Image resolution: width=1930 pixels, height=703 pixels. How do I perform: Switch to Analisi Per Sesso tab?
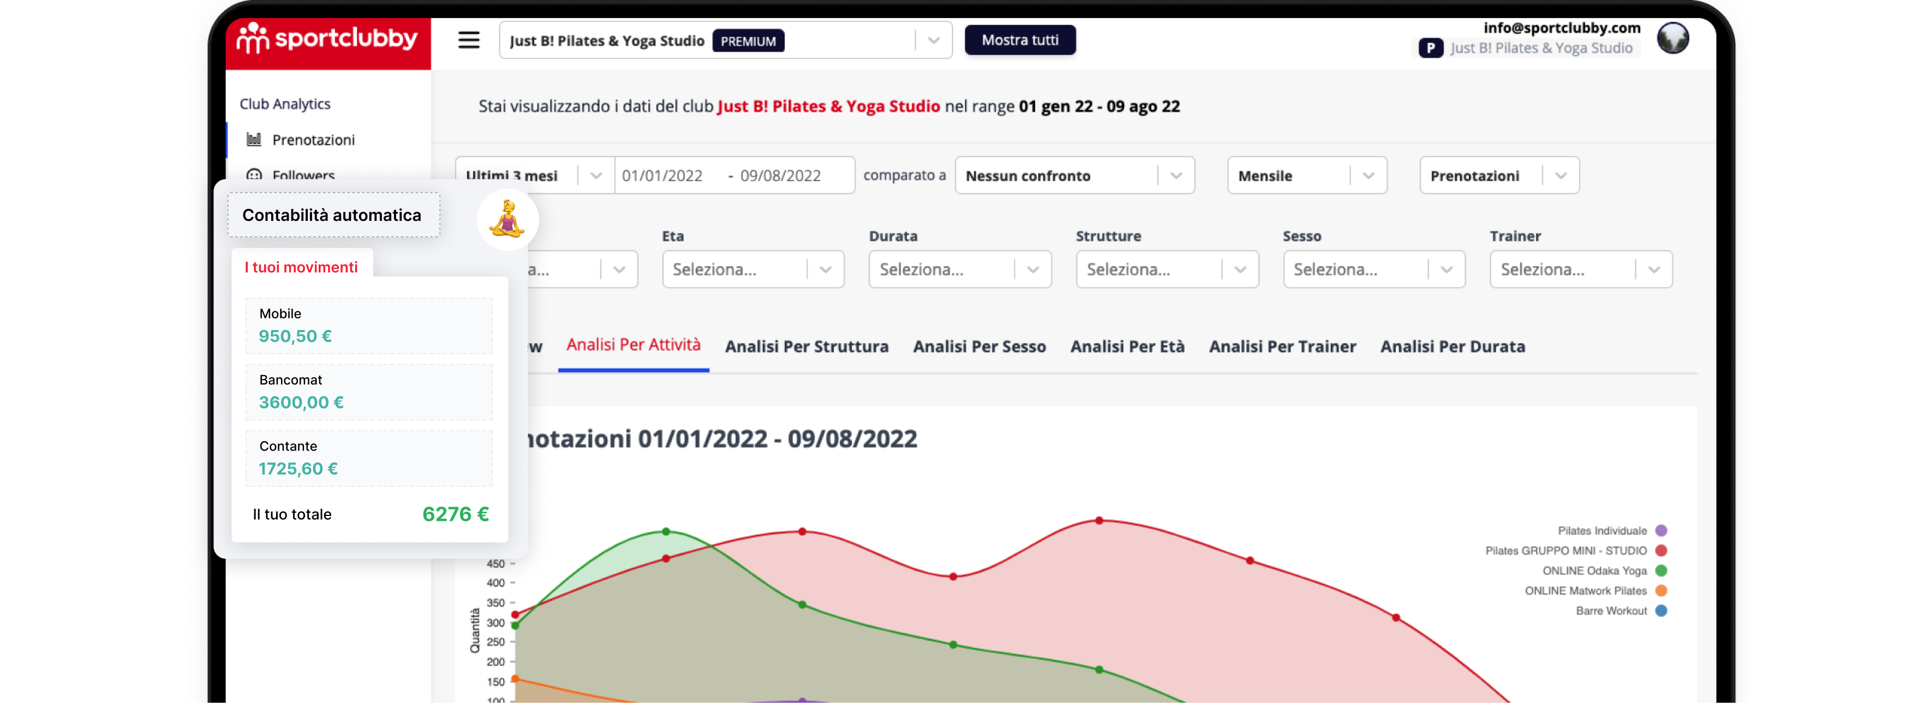pyautogui.click(x=978, y=347)
